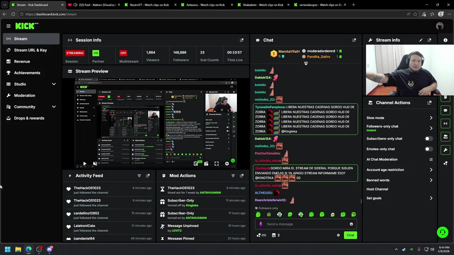Image resolution: width=454 pixels, height=255 pixels.
Task: Go to Stream in the sidebar
Action: pyautogui.click(x=31, y=39)
